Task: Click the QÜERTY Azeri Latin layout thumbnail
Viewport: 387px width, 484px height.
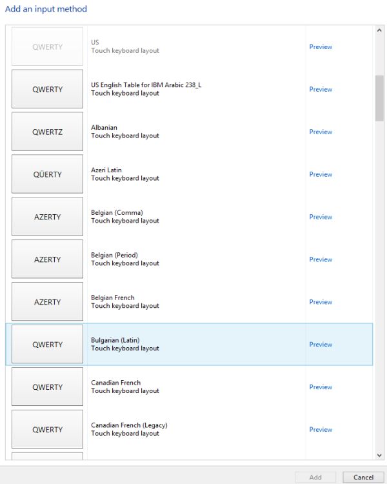Action: [48, 174]
